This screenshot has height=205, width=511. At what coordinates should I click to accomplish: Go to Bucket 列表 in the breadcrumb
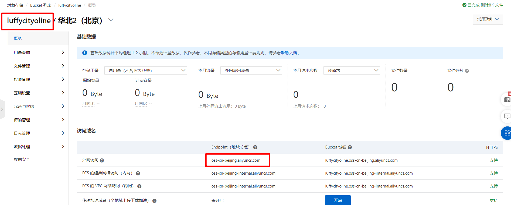pos(41,5)
